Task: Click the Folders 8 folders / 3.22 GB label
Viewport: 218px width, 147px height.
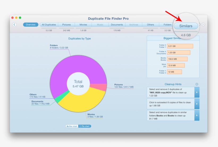Action: [x=59, y=47]
